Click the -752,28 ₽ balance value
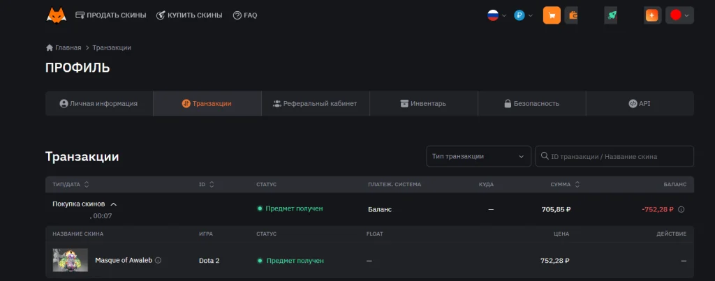The width and height of the screenshot is (715, 281). (x=657, y=209)
